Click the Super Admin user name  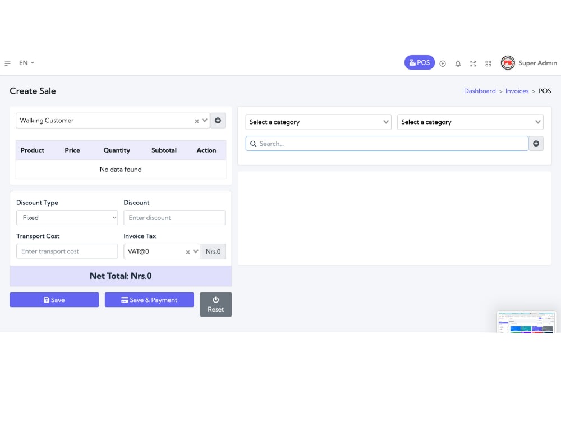(x=538, y=63)
